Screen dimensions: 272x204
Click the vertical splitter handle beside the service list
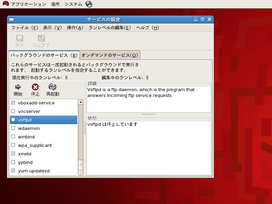pyautogui.click(x=85, y=128)
